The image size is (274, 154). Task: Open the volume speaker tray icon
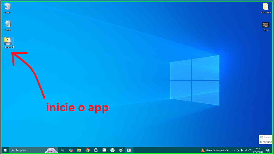(x=250, y=150)
